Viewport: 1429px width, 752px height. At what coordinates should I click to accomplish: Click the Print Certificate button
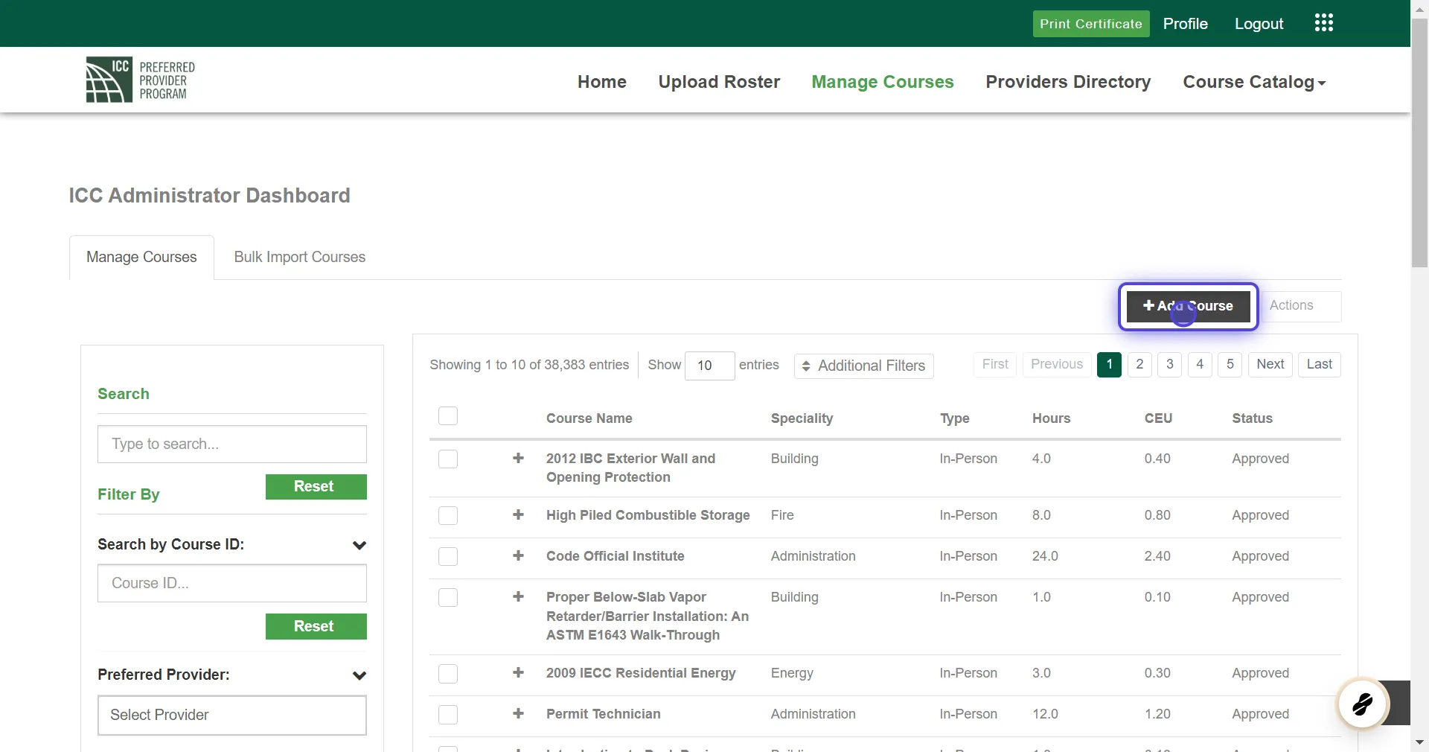click(1091, 24)
